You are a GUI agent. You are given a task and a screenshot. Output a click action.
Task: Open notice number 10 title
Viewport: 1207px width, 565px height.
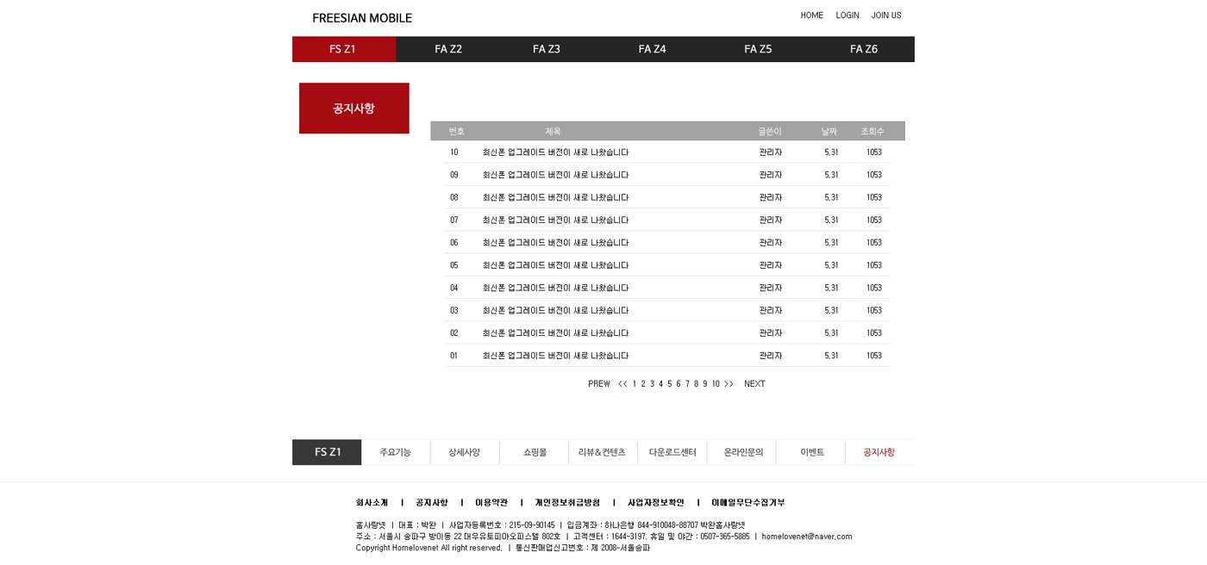[555, 152]
